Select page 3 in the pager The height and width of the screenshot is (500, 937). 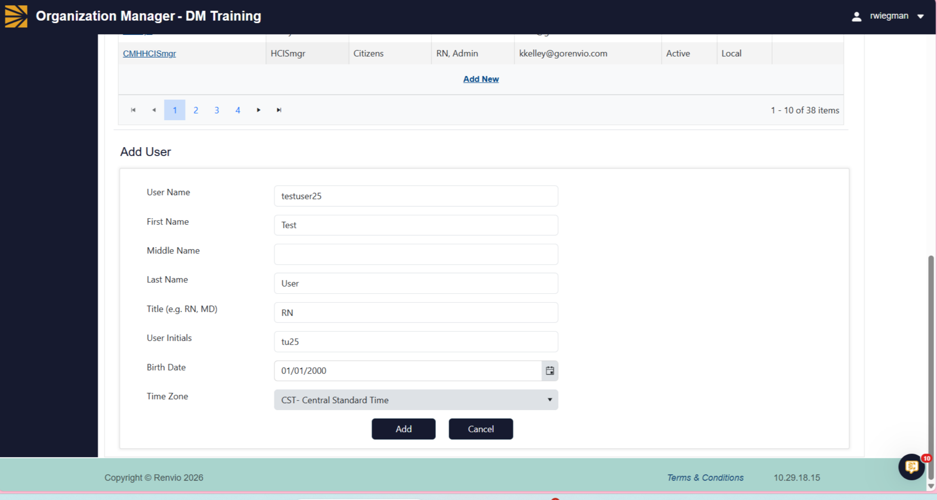pos(217,110)
